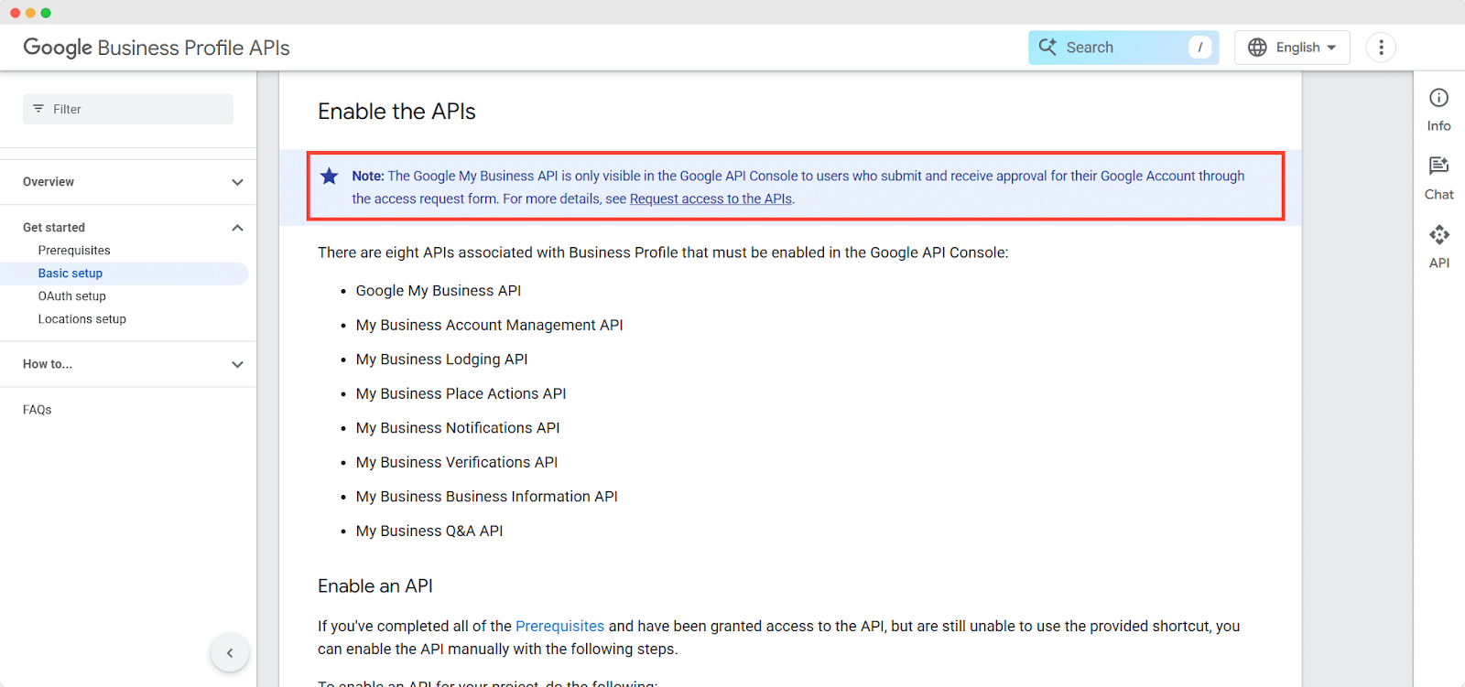Click the Enable an API heading

[375, 586]
